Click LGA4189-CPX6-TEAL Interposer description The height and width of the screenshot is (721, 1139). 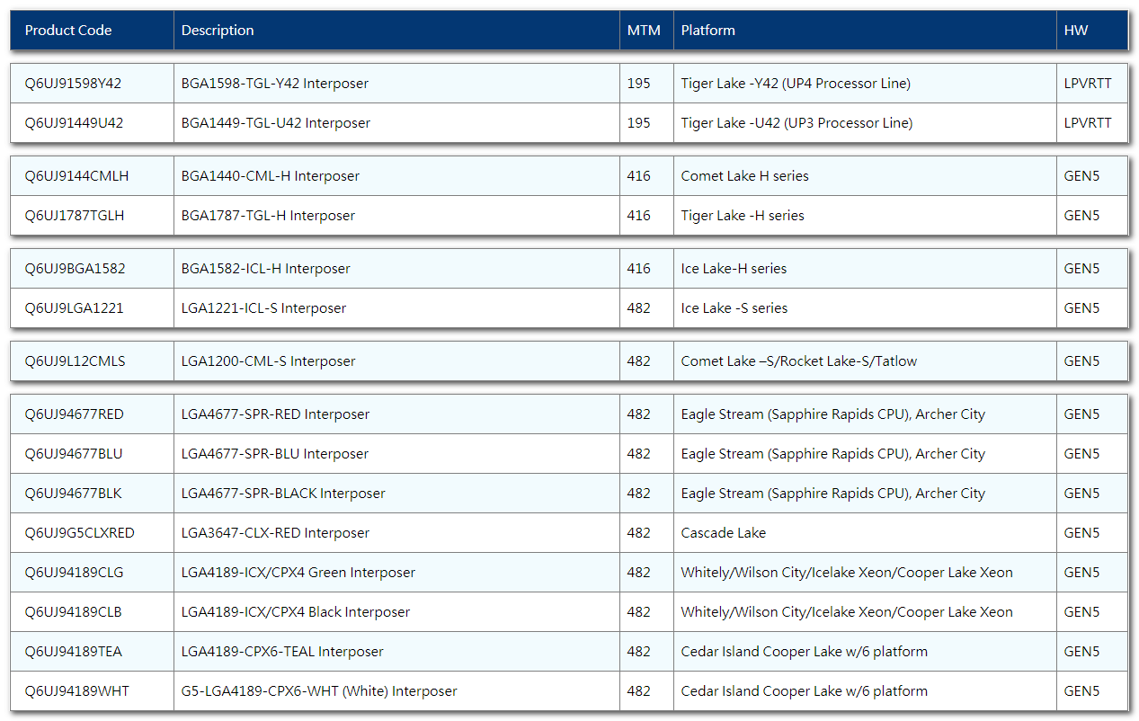(282, 652)
